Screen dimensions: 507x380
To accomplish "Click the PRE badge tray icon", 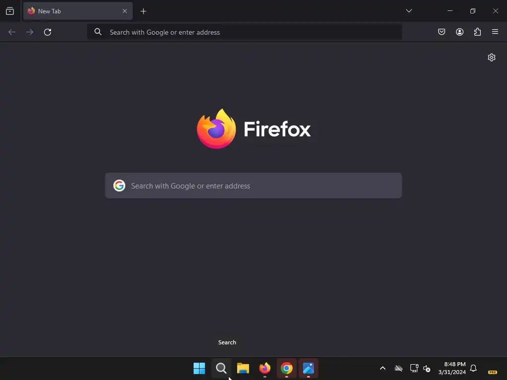I will [x=493, y=372].
